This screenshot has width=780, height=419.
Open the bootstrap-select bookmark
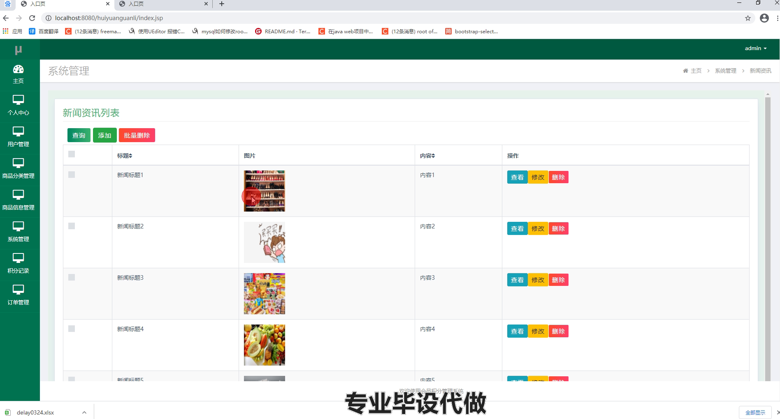click(471, 31)
